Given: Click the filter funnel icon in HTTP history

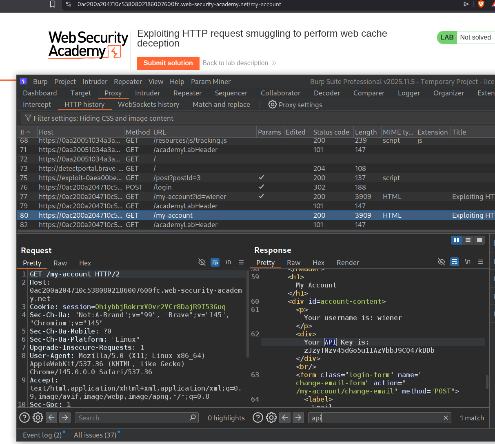Looking at the screenshot, I should 28,118.
